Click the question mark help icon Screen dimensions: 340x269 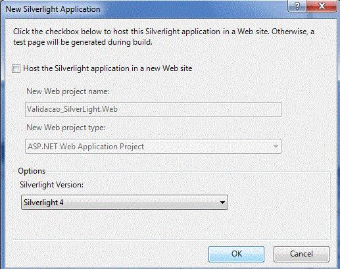point(297,6)
